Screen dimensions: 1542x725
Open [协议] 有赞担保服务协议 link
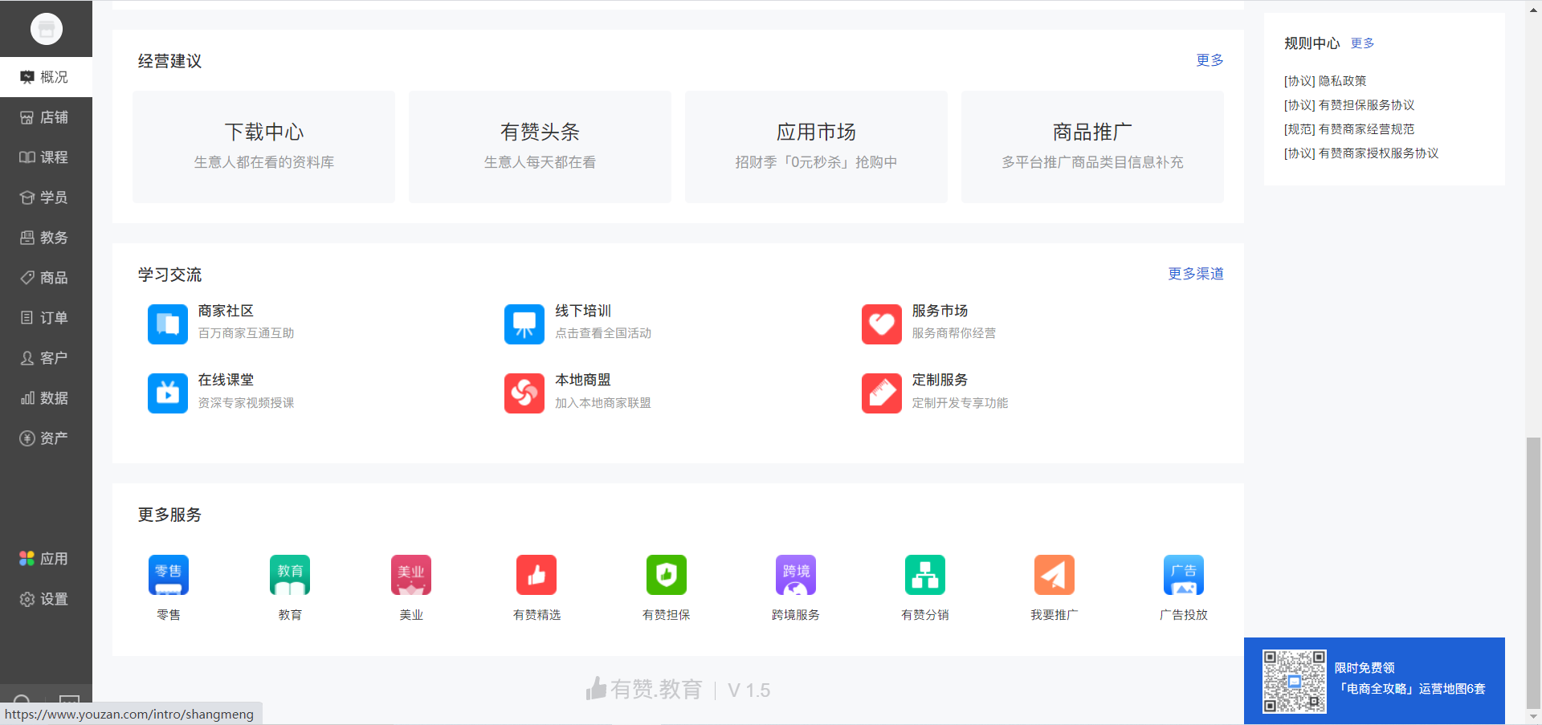(x=1349, y=105)
